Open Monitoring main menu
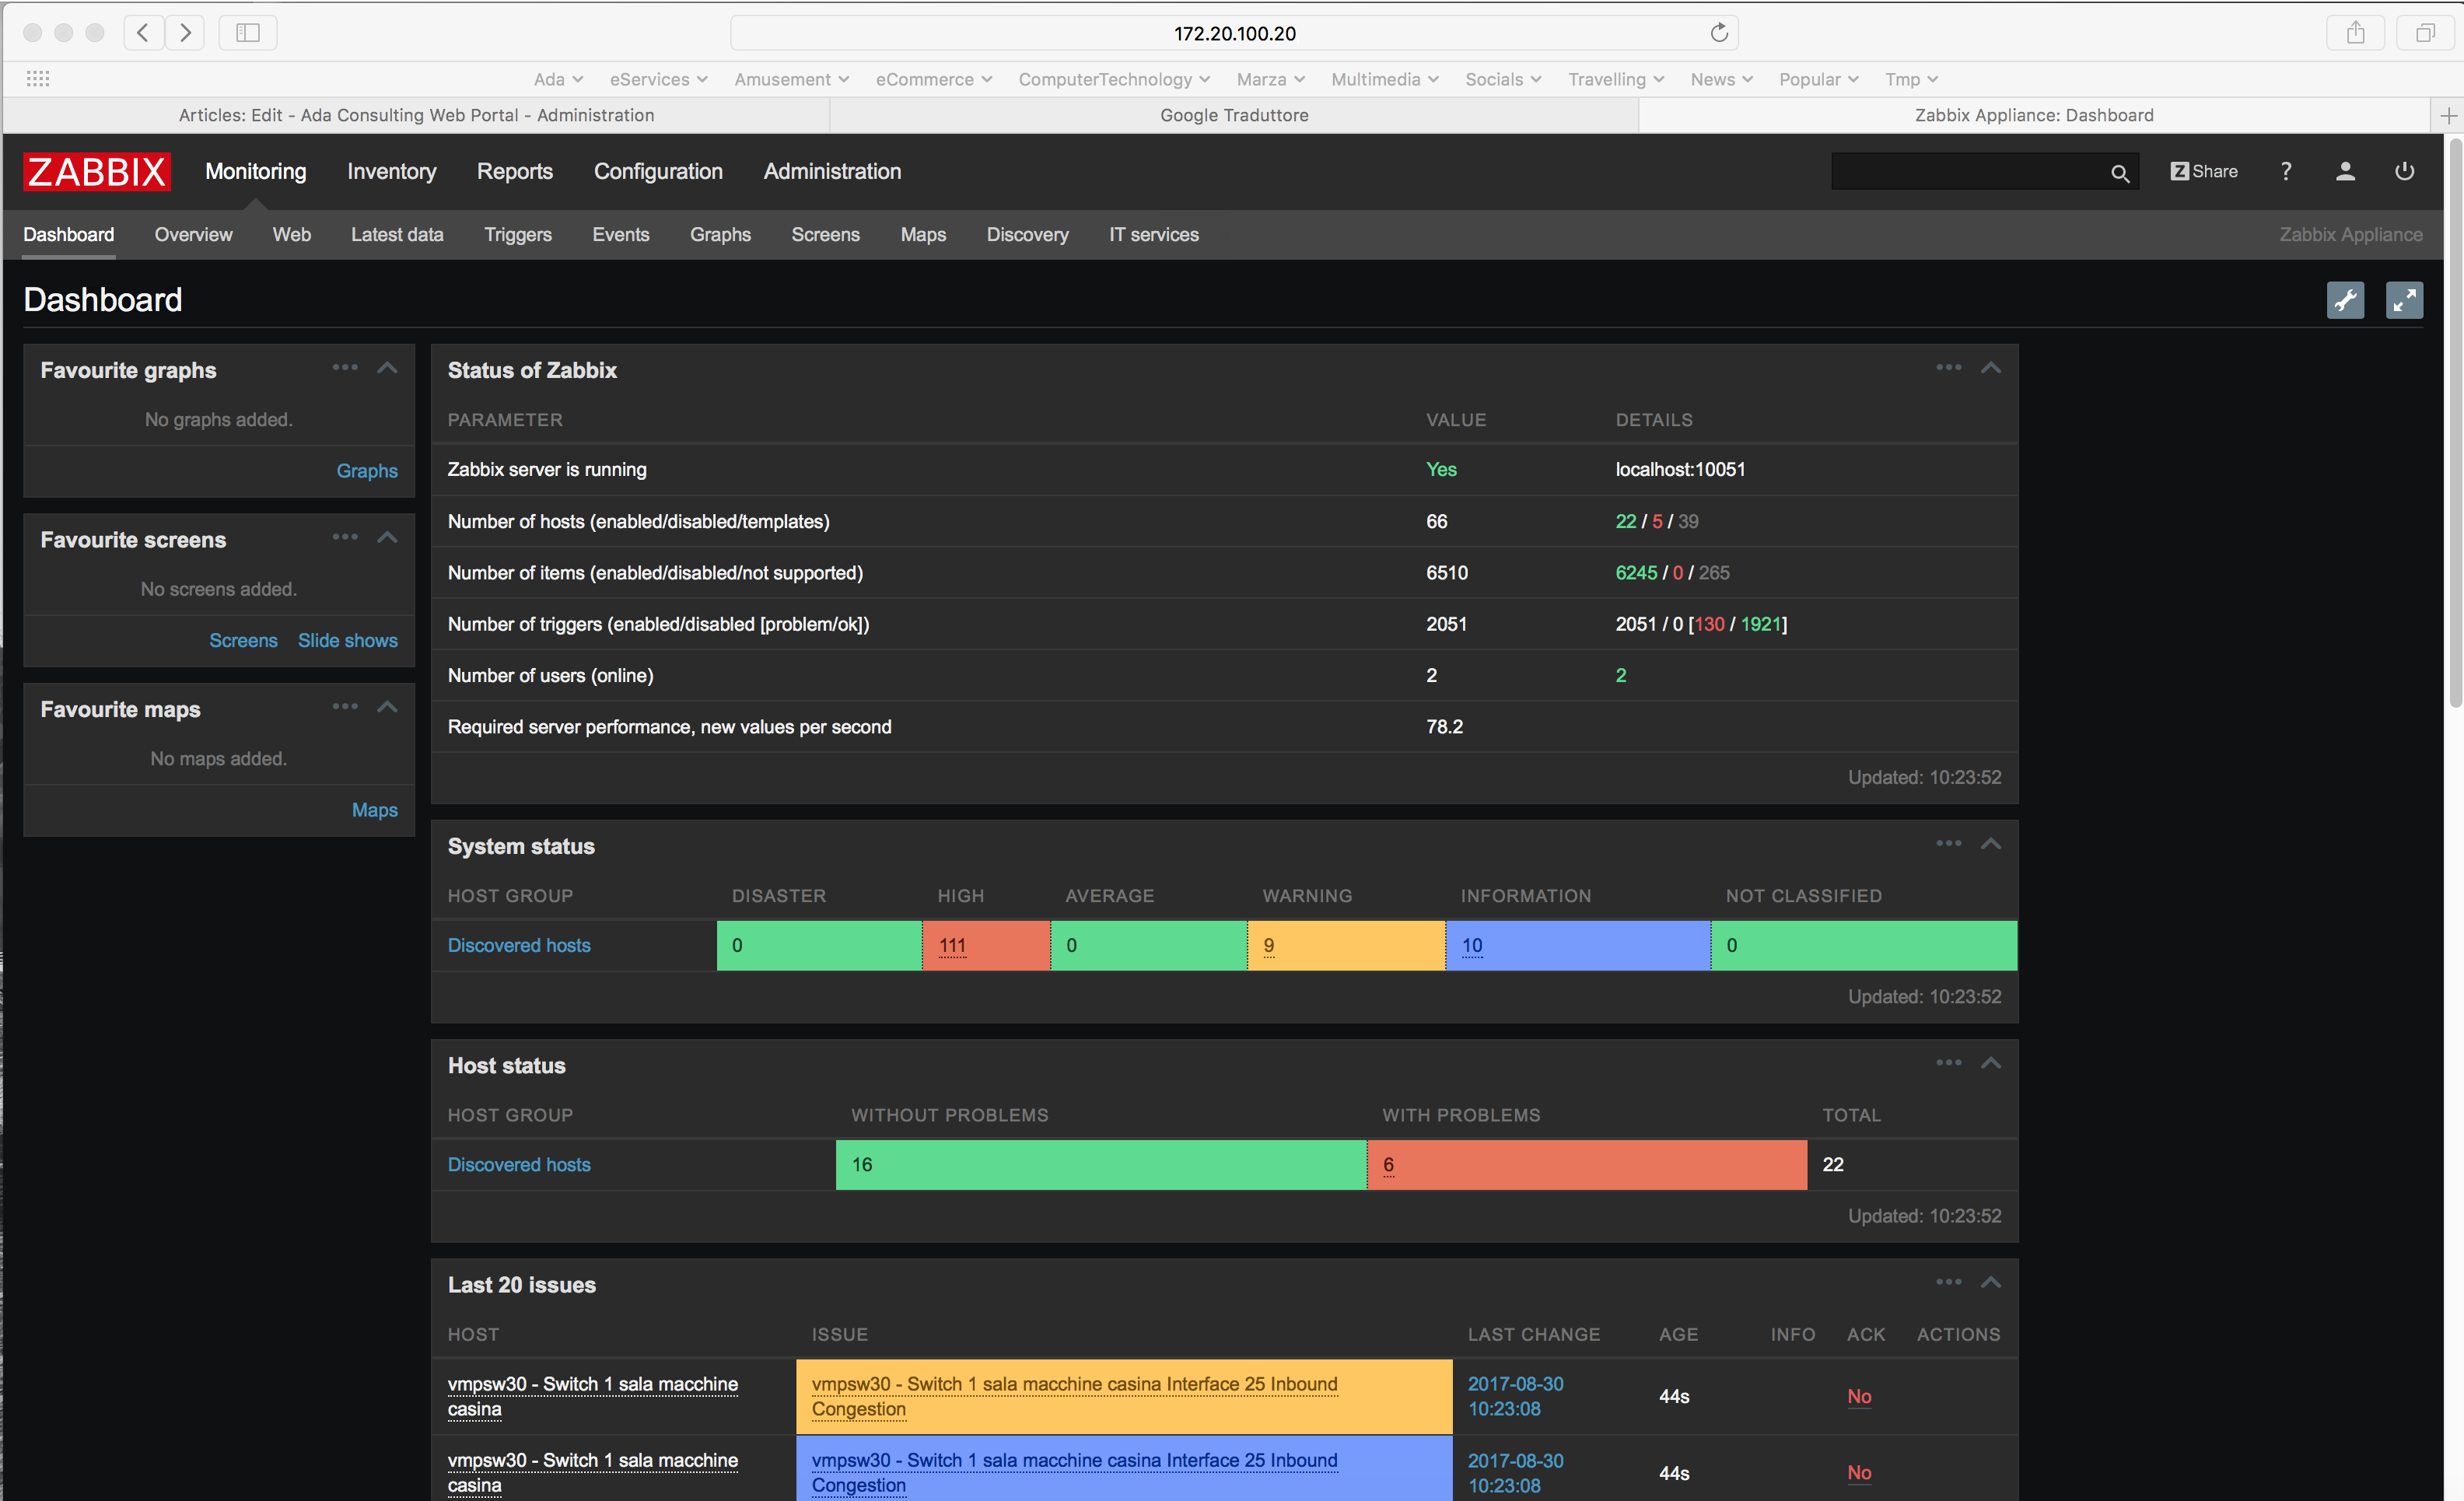The width and height of the screenshot is (2464, 1501). (x=256, y=171)
